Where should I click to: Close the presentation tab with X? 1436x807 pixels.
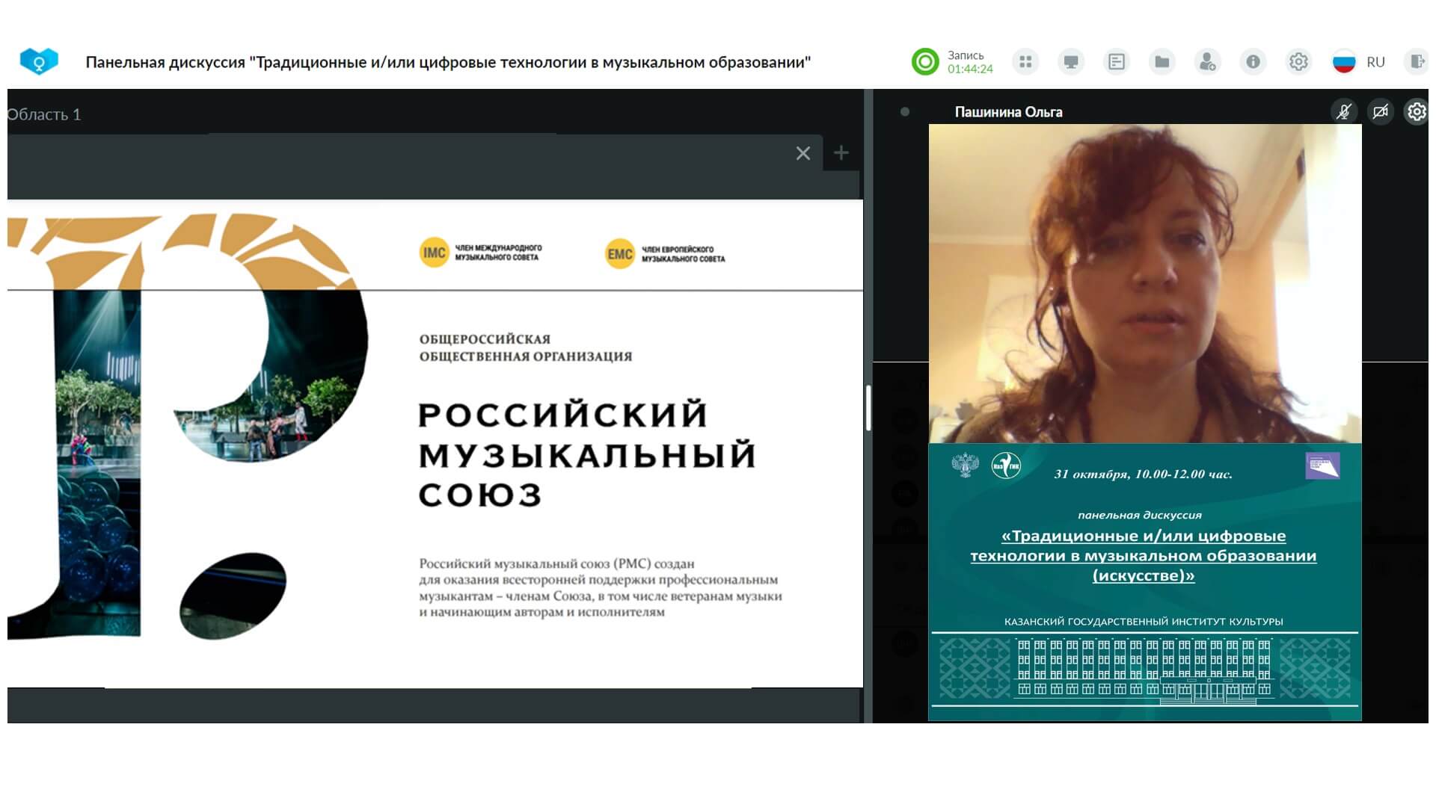[x=803, y=153]
